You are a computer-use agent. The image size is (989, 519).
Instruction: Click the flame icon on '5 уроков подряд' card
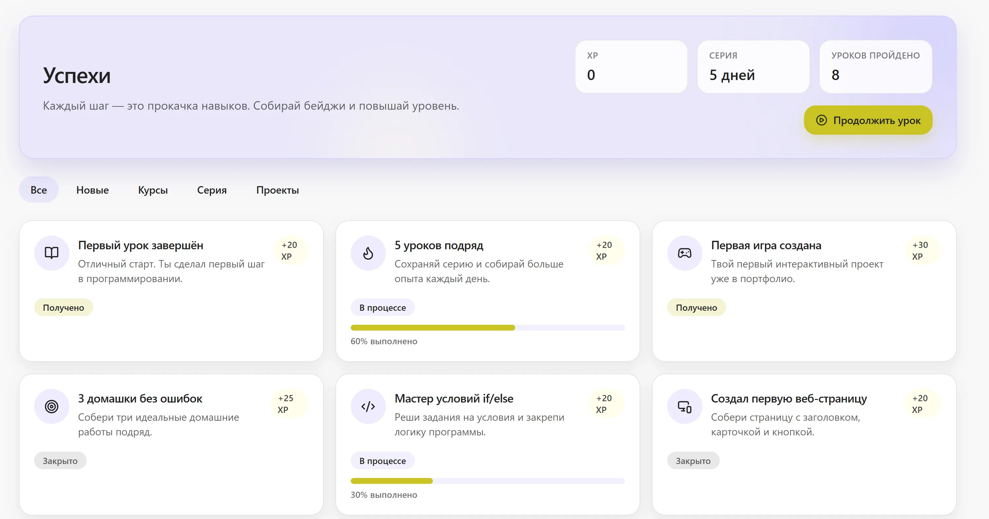368,253
